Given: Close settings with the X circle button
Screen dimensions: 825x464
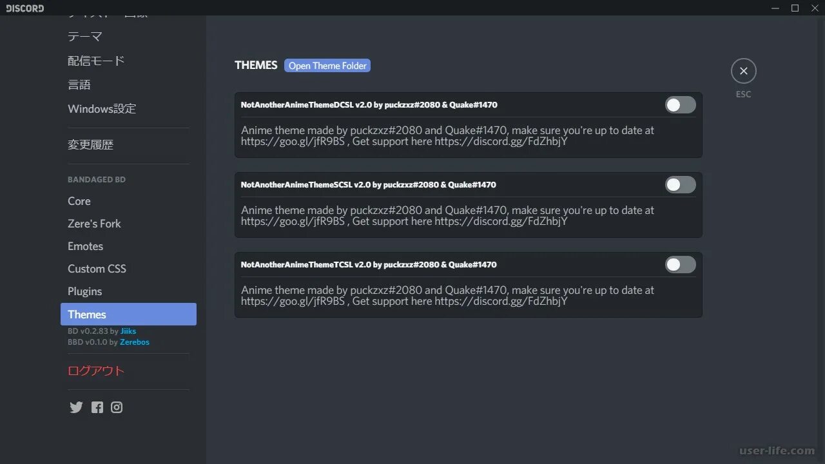Looking at the screenshot, I should coord(743,71).
